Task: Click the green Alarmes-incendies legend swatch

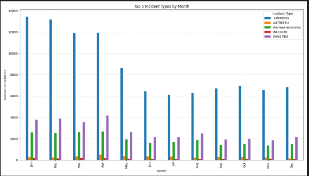Action: coord(267,27)
